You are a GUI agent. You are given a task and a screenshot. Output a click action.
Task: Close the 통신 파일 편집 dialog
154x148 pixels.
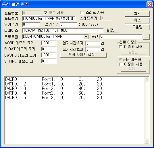pyautogui.click(x=149, y=4)
